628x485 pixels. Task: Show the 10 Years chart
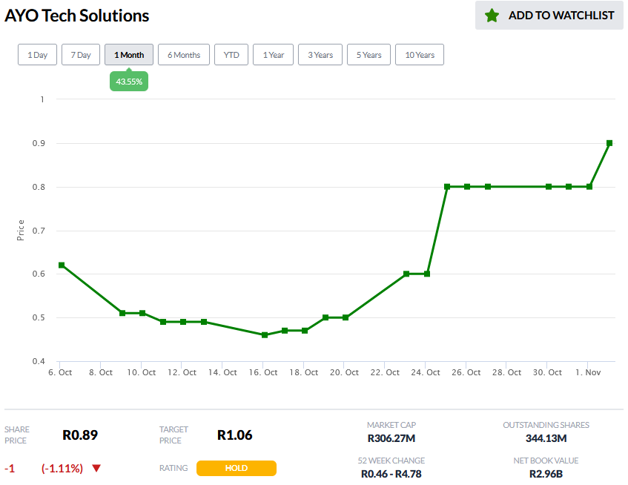420,54
